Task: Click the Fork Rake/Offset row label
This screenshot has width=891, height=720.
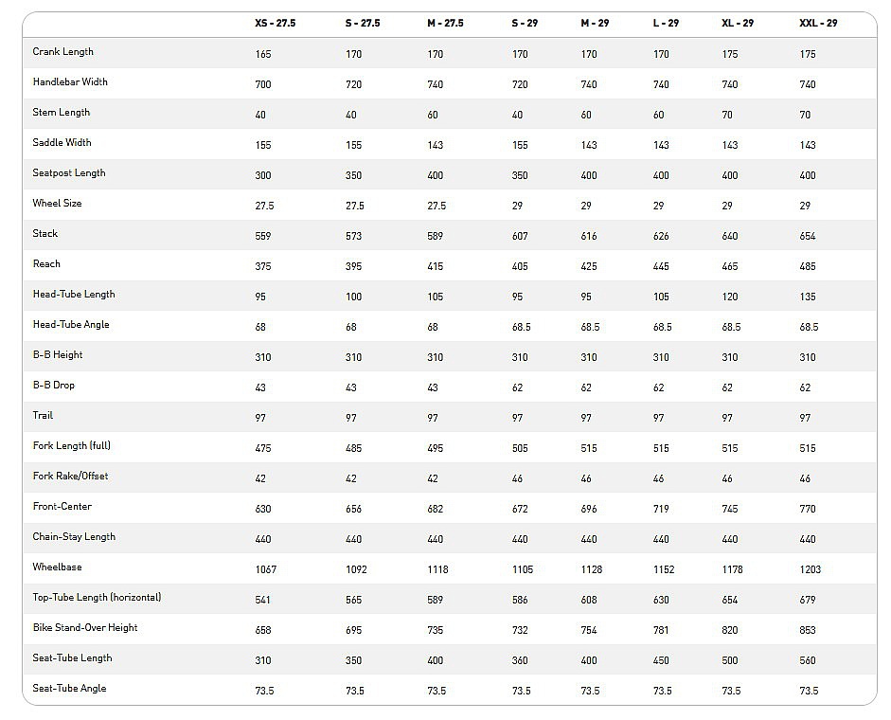Action: pos(70,476)
